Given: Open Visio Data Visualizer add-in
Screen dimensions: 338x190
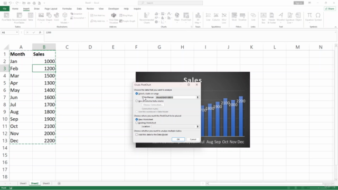Looking at the screenshot, I should (114, 17).
